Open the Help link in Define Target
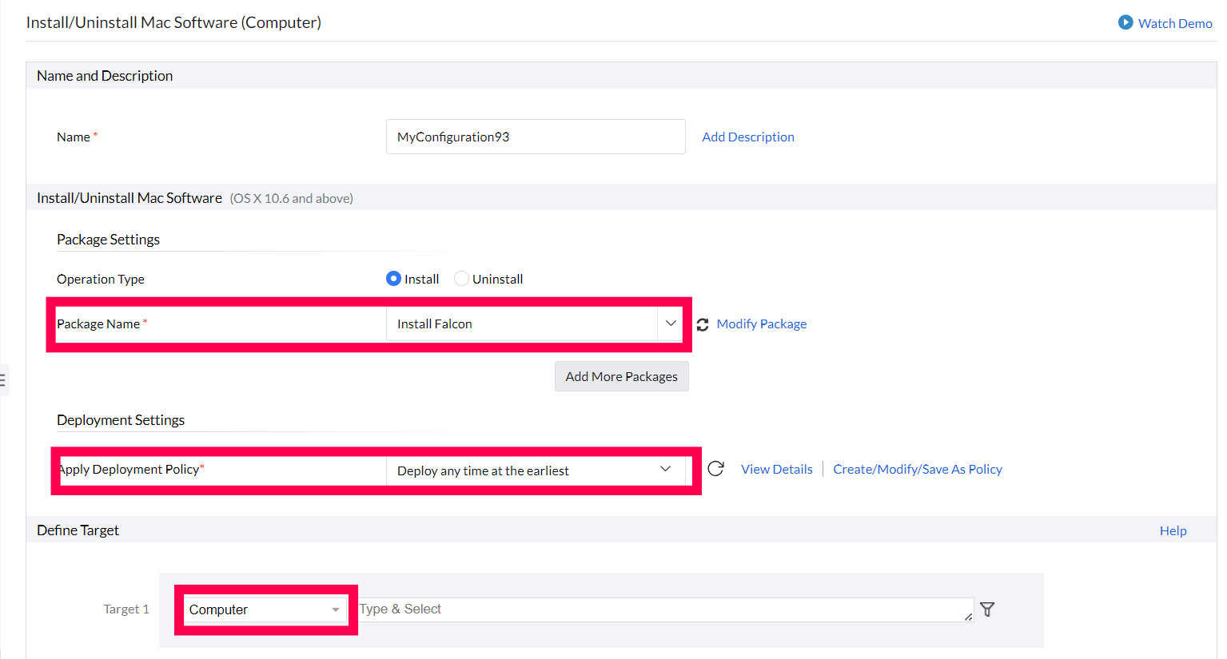Image resolution: width=1227 pixels, height=659 pixels. pyautogui.click(x=1173, y=530)
